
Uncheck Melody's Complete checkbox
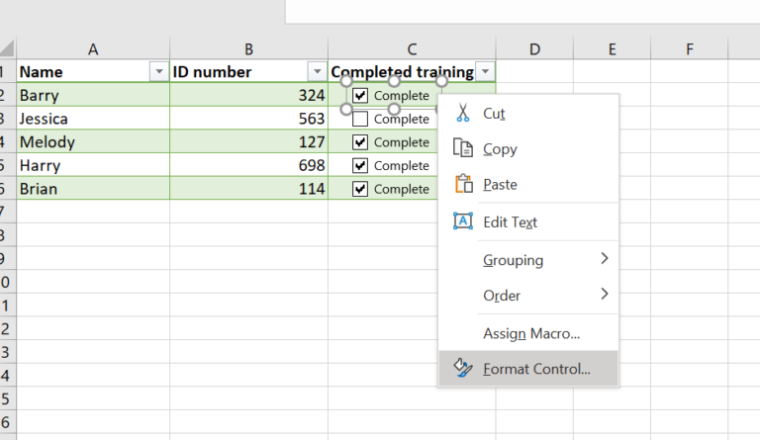tap(360, 142)
